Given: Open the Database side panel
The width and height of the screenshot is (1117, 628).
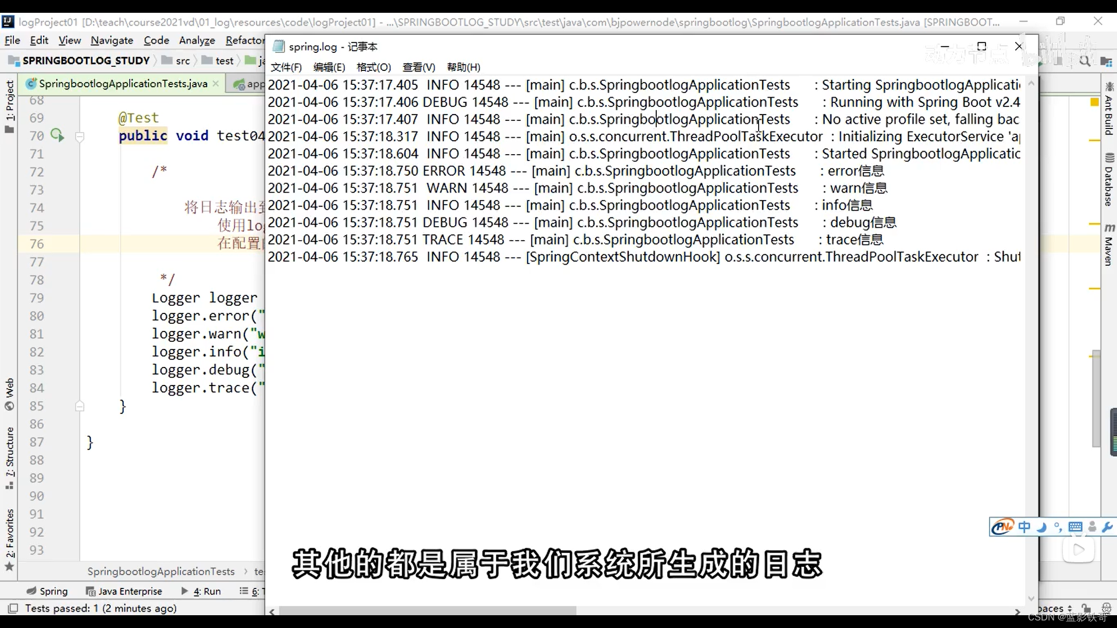Looking at the screenshot, I should [x=1109, y=179].
